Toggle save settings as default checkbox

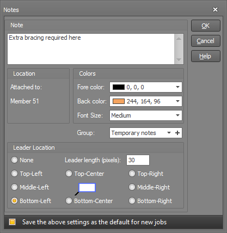click(13, 222)
